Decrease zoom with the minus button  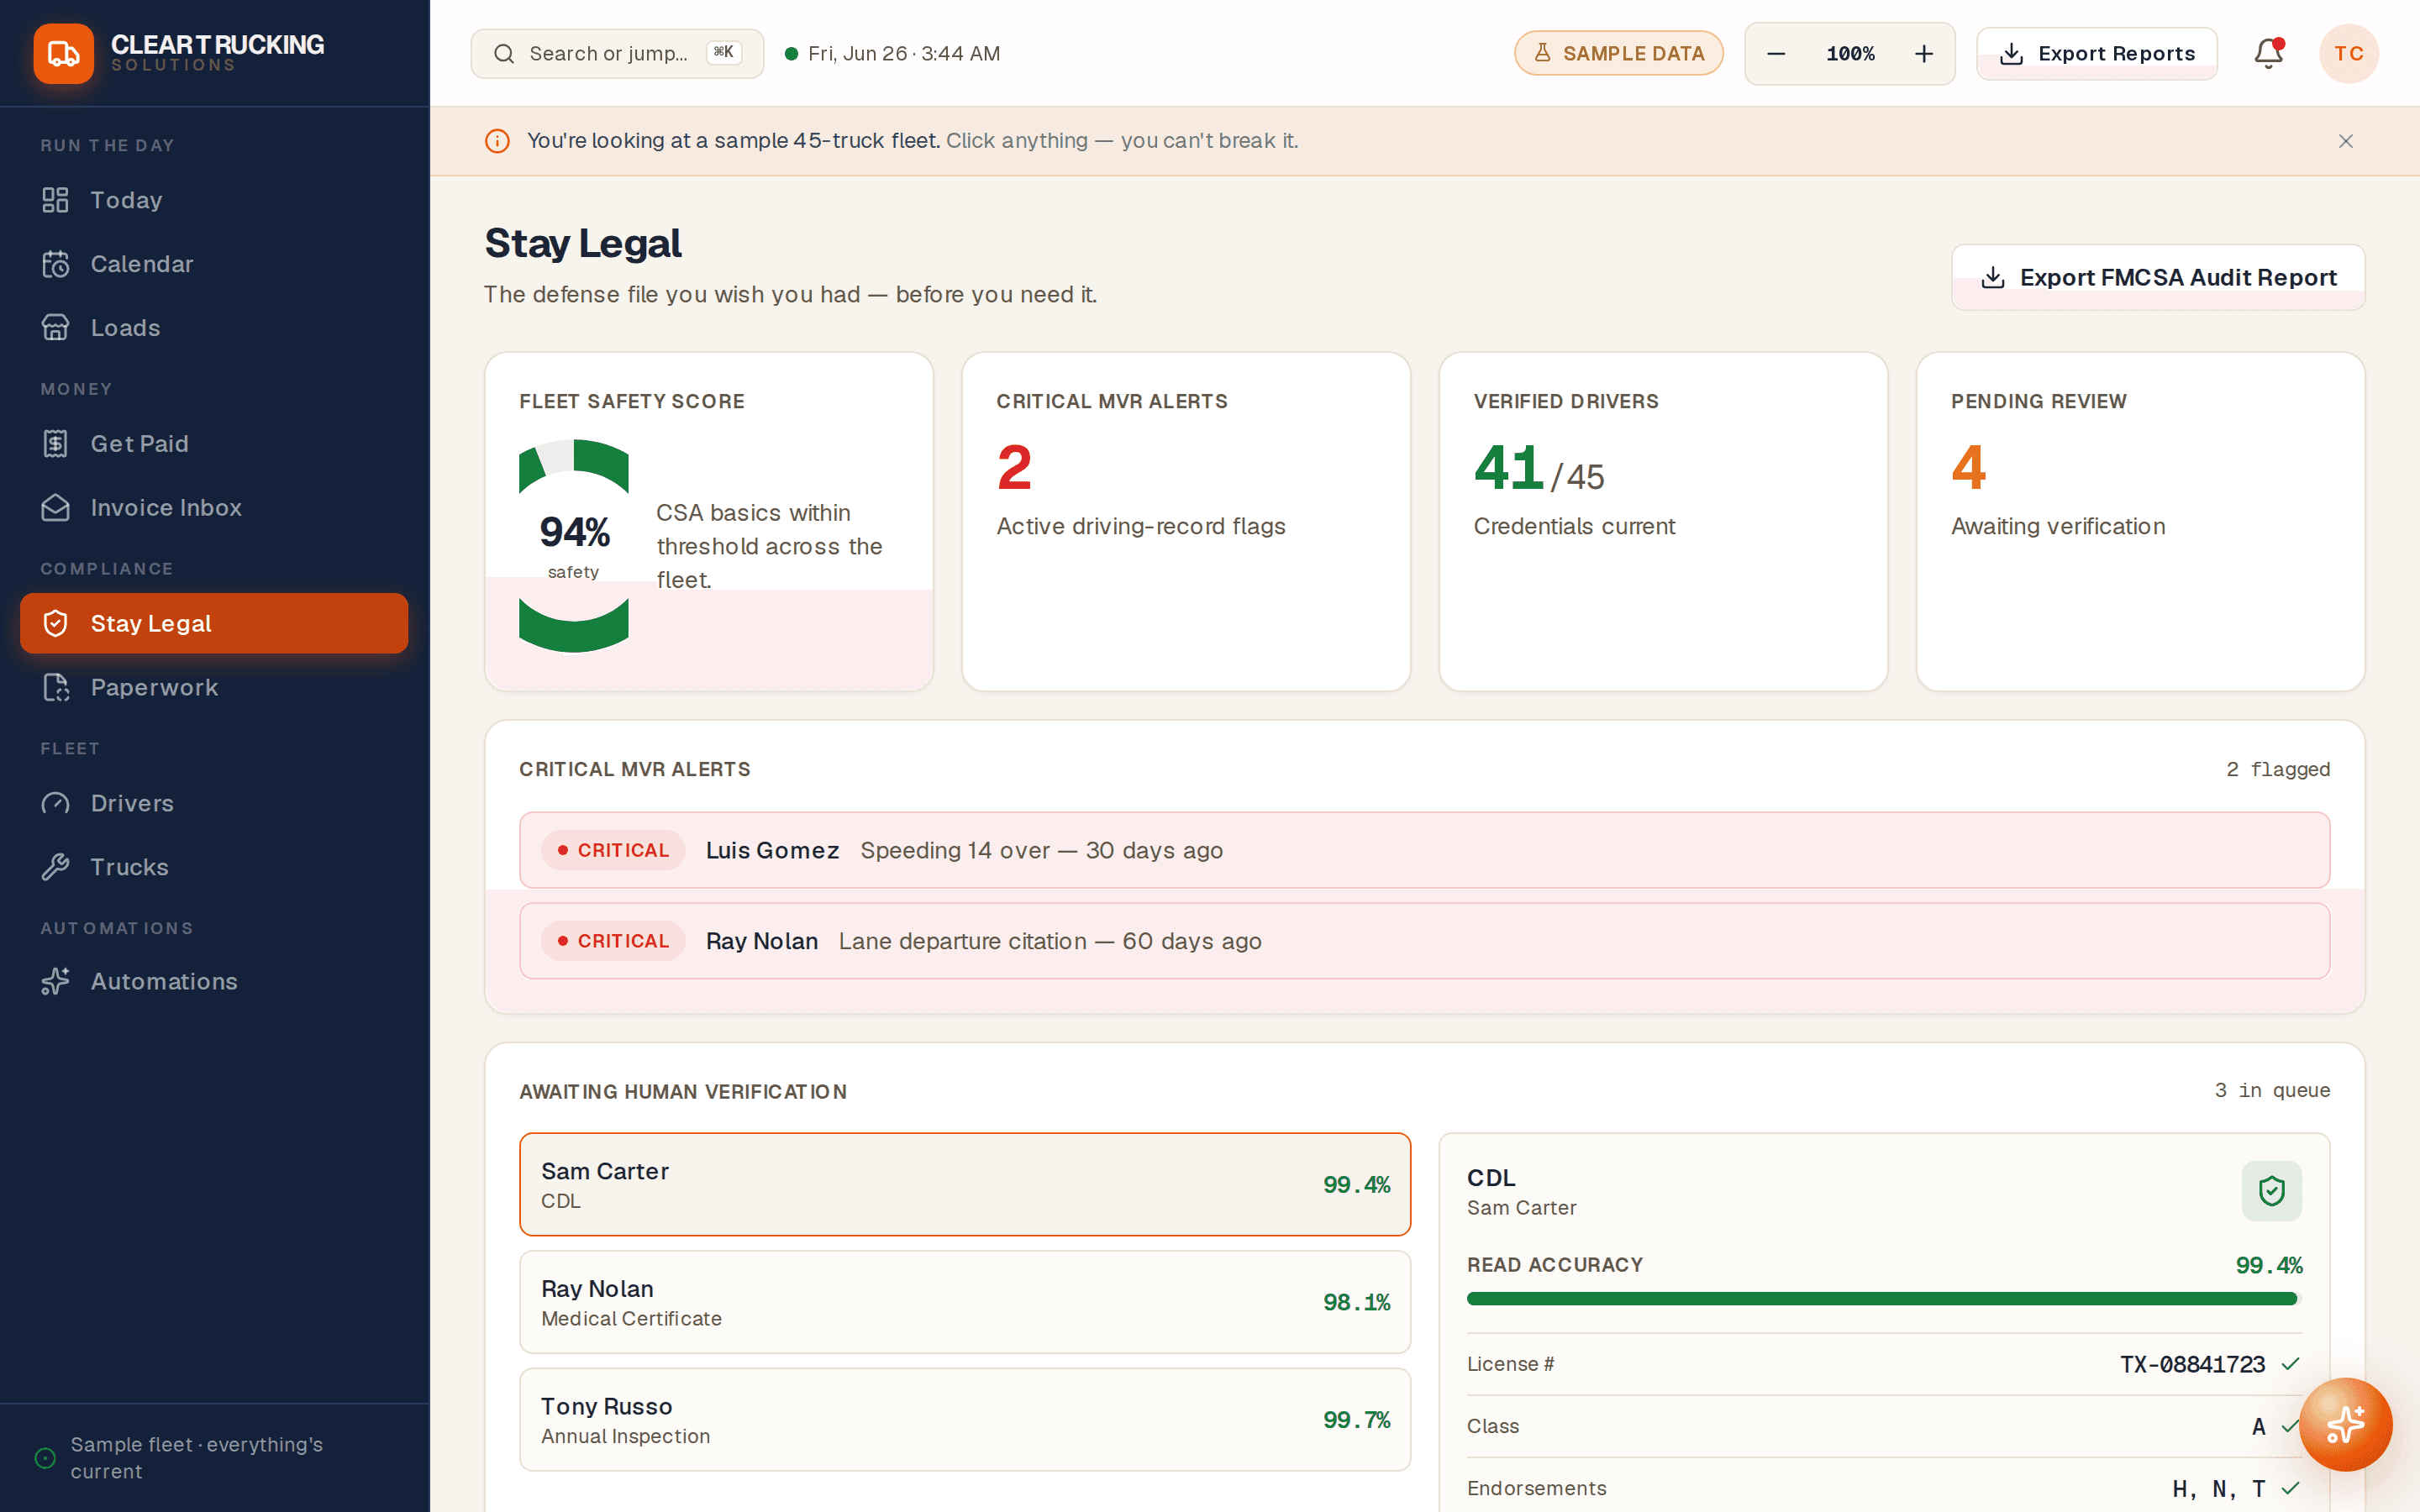(1776, 54)
